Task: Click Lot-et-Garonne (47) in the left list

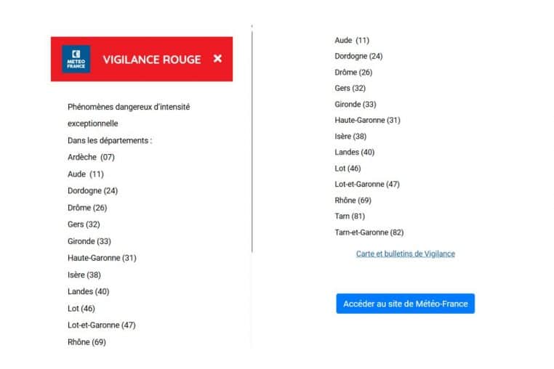Action: tap(101, 325)
